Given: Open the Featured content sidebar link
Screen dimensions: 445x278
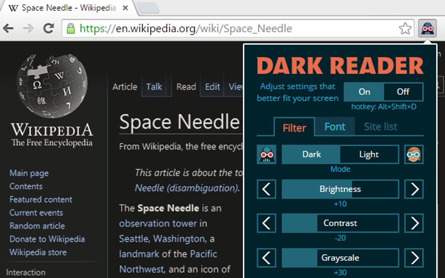Looking at the screenshot, I should pyautogui.click(x=41, y=200).
